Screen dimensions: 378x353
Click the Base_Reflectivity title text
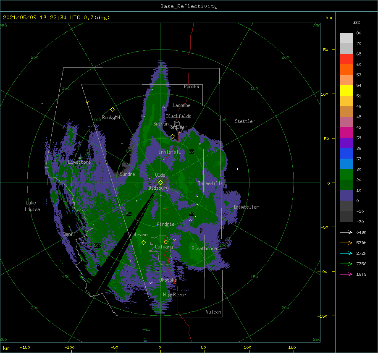(x=189, y=6)
